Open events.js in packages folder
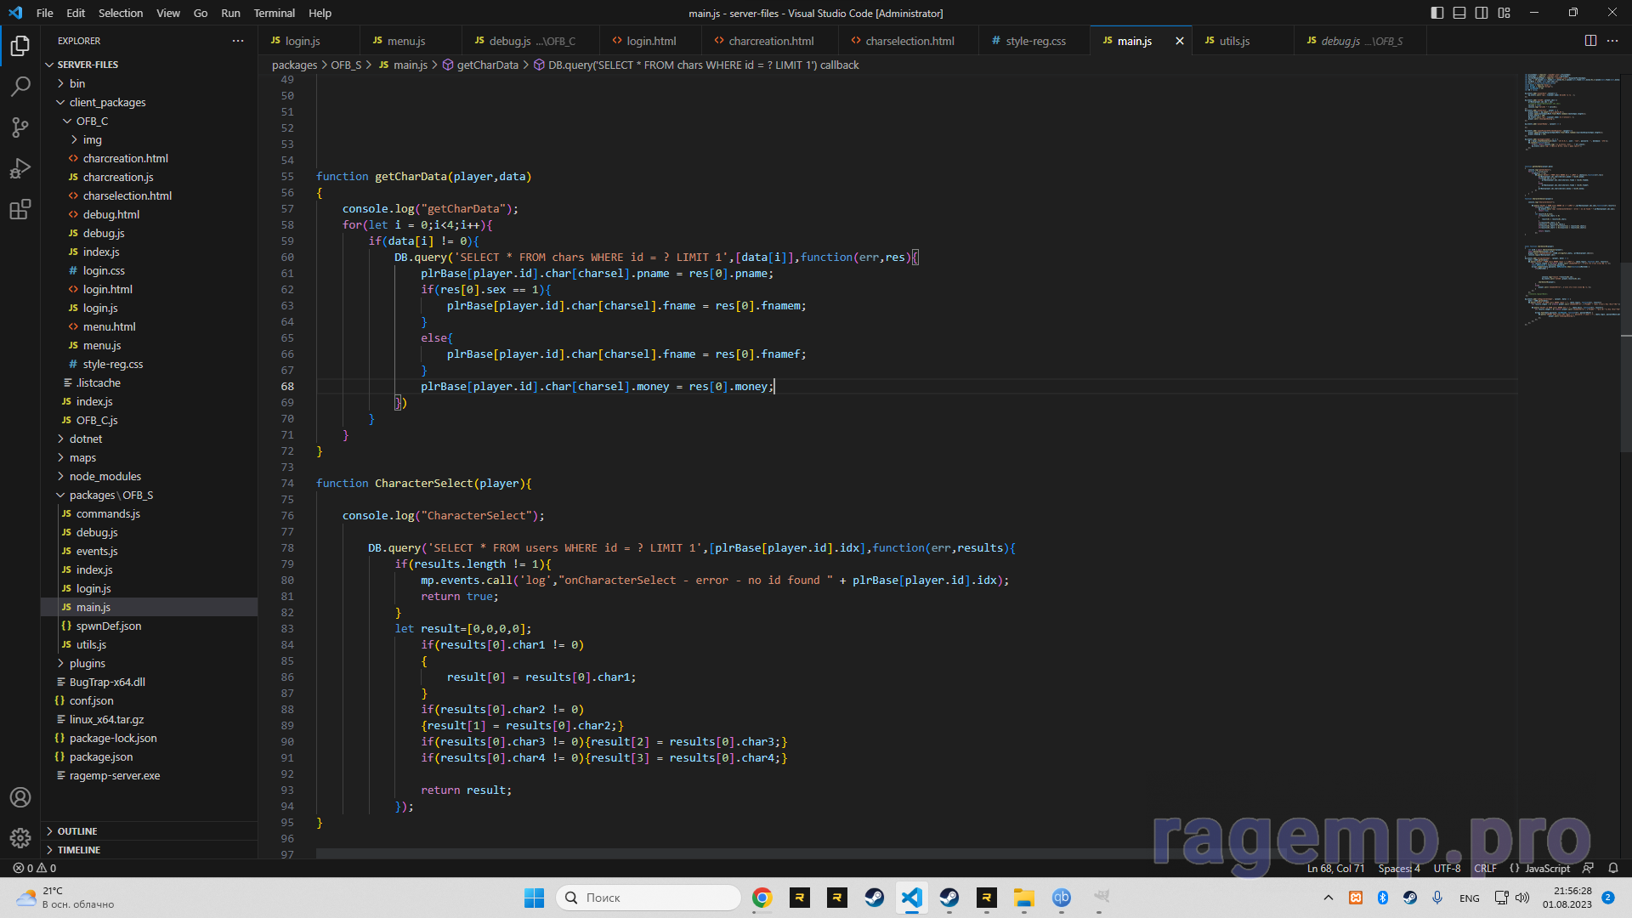The height and width of the screenshot is (918, 1632). (150, 551)
